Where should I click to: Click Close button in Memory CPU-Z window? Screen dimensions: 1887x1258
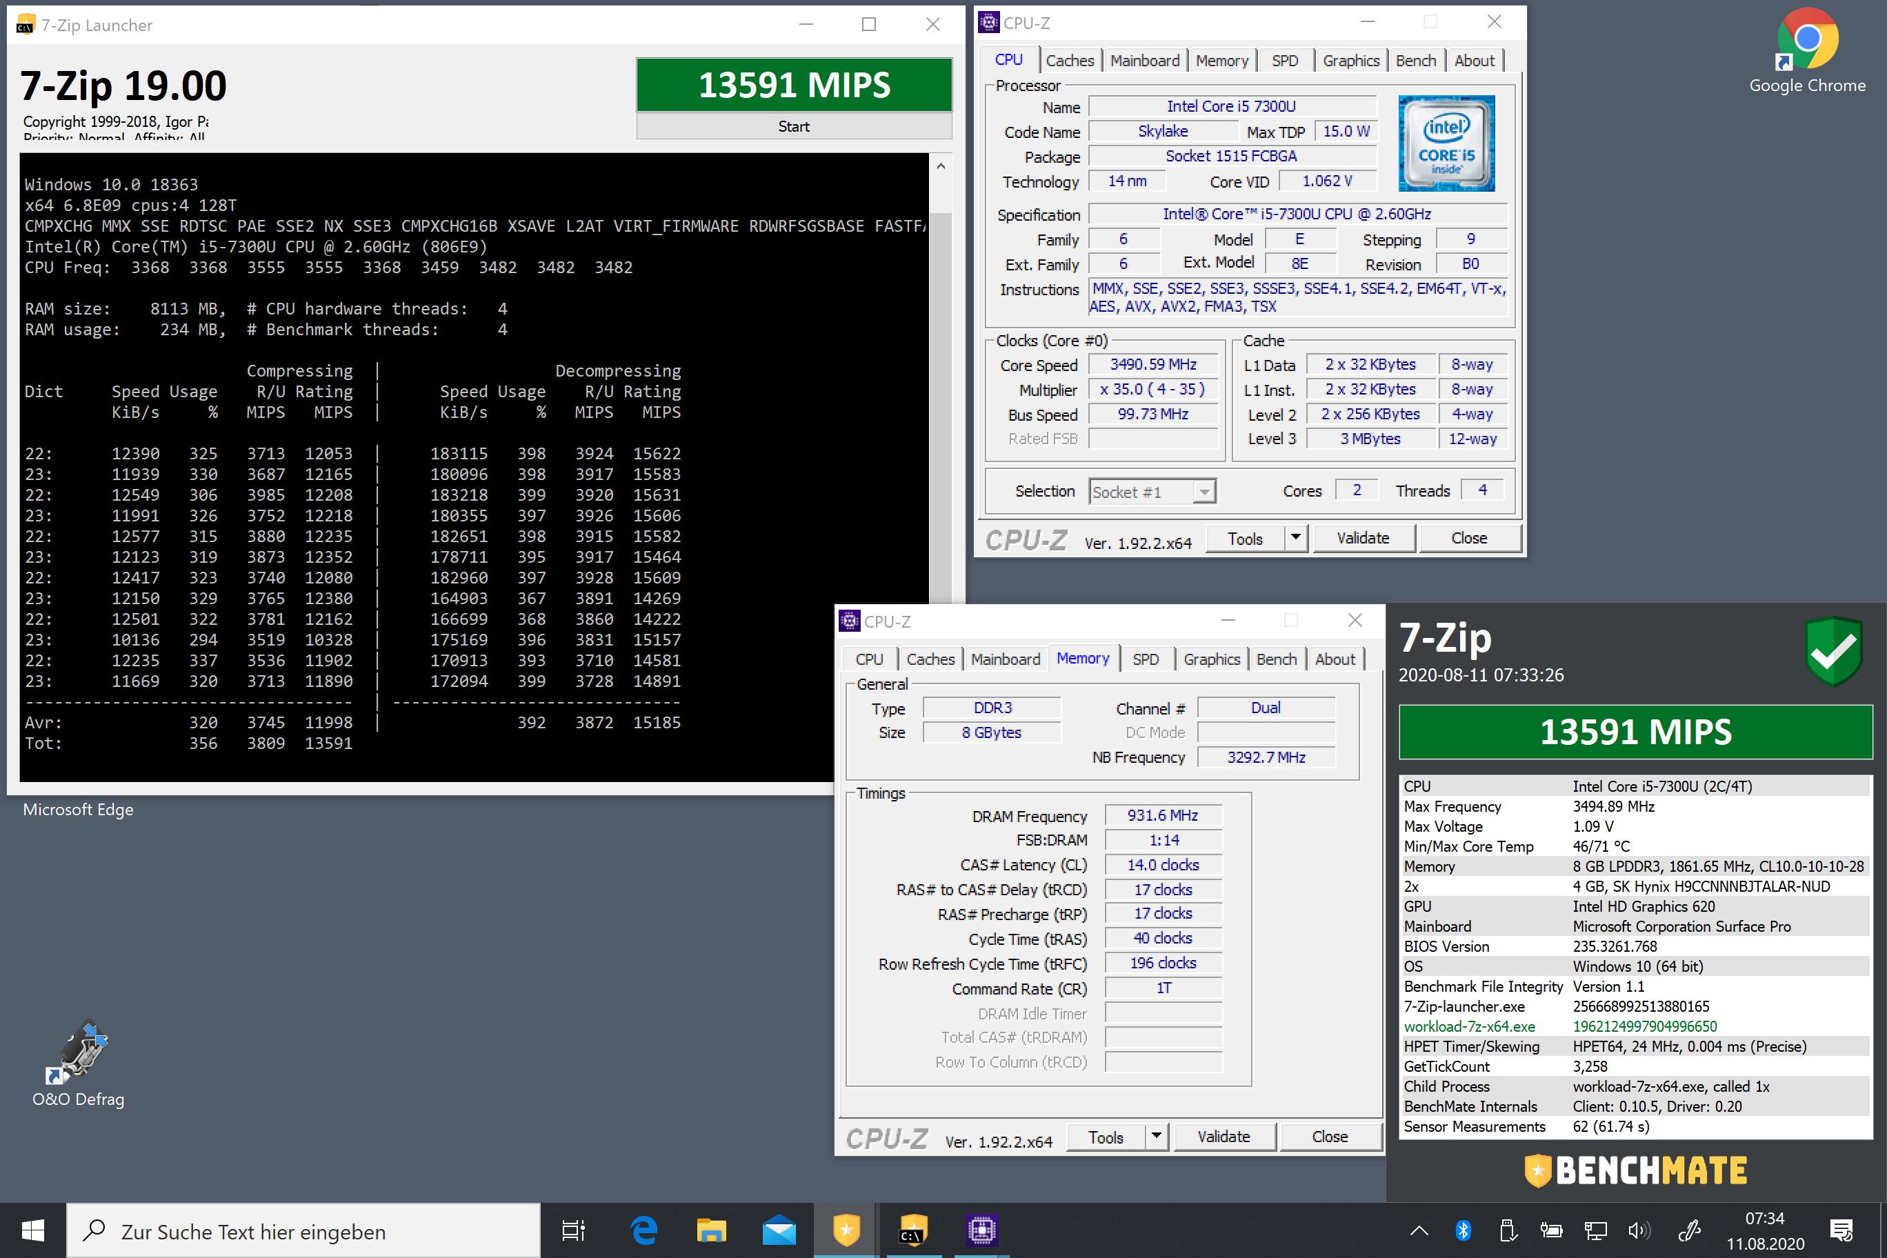click(x=1330, y=1137)
